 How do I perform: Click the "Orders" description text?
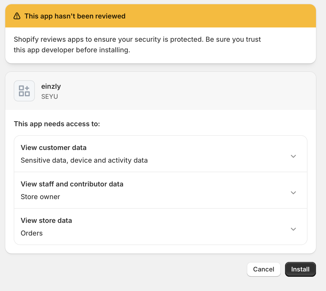32,233
